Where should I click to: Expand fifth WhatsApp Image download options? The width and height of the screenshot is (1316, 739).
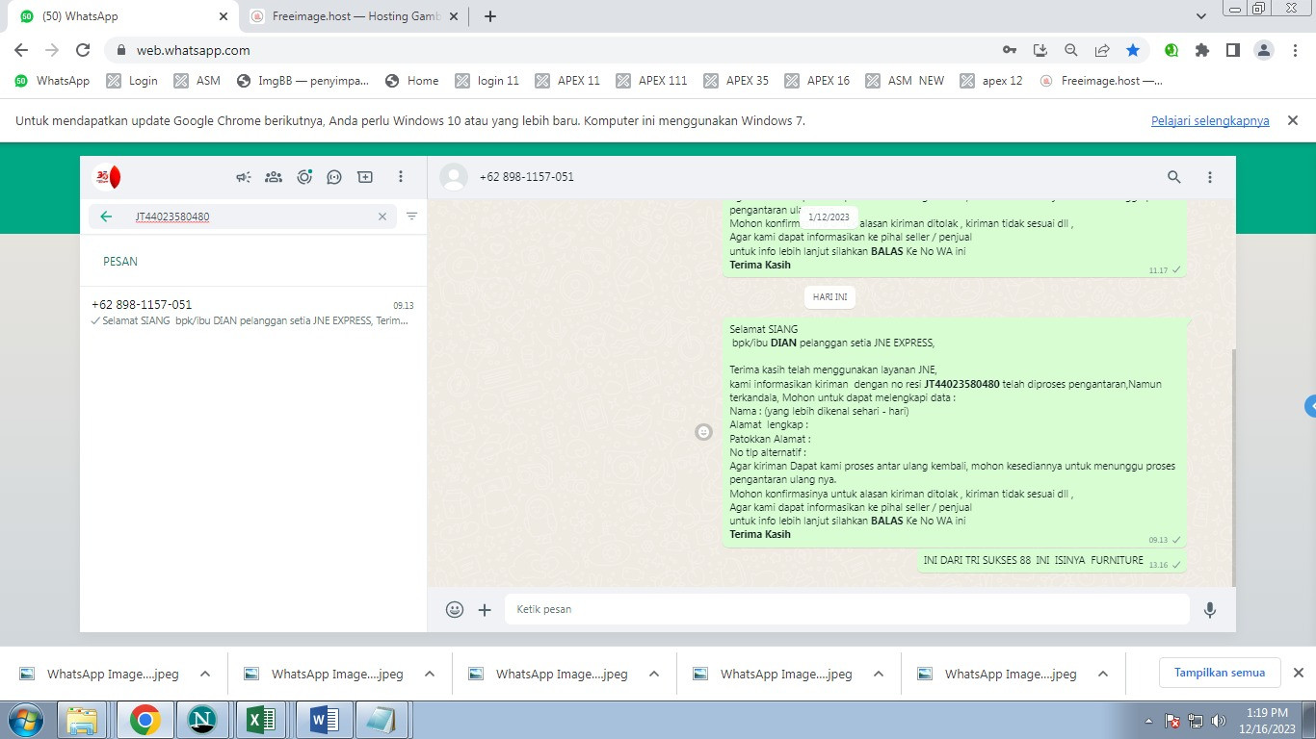tap(1103, 675)
